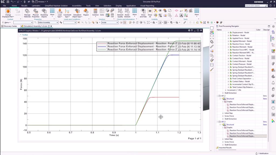Select Displacement - Nodal result

point(241,32)
